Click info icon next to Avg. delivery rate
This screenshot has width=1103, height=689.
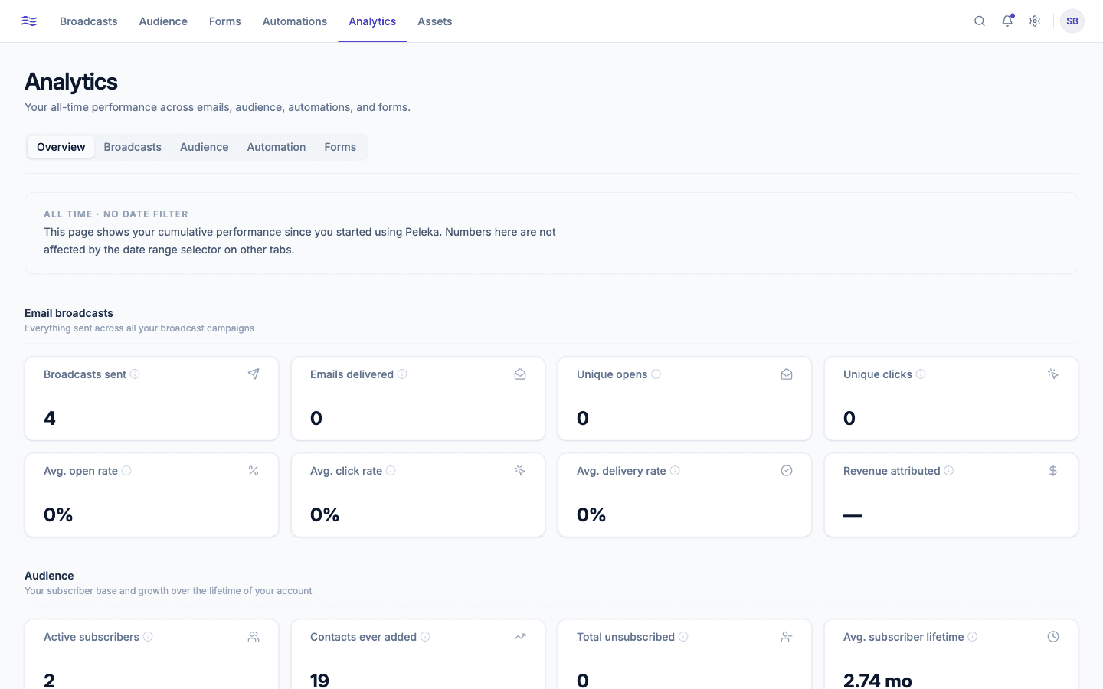(x=675, y=471)
